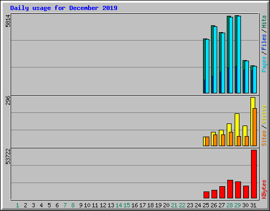
Task: Click the cyan Pages bar for day 29
Action: coord(239,54)
